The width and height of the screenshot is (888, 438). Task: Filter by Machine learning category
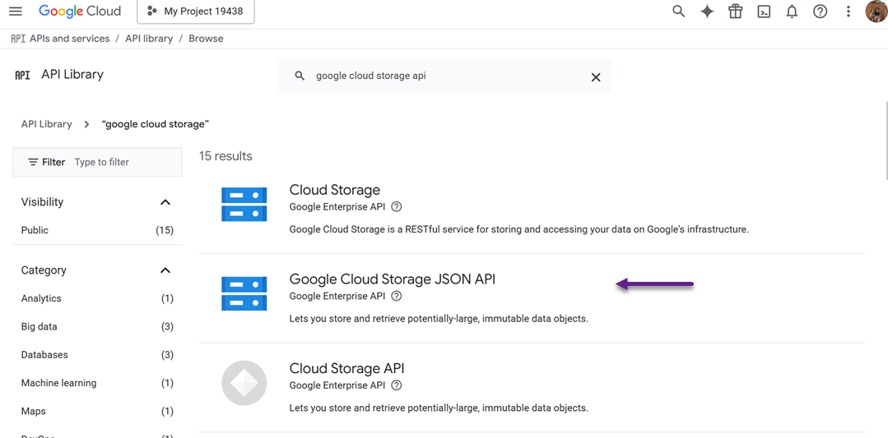[x=58, y=383]
